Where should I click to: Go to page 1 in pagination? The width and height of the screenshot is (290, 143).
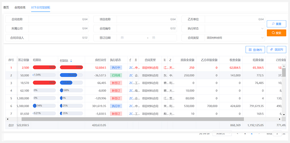point(245,133)
